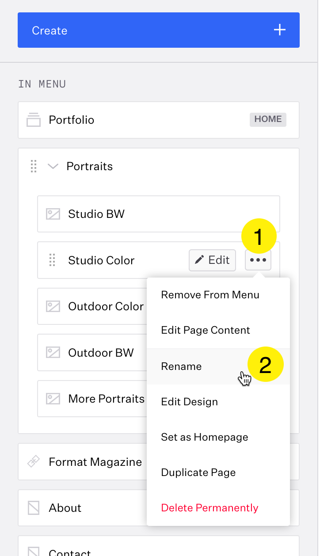This screenshot has width=320, height=556.
Task: Click the gallery icon beside Outdoor BW
Action: (x=53, y=353)
